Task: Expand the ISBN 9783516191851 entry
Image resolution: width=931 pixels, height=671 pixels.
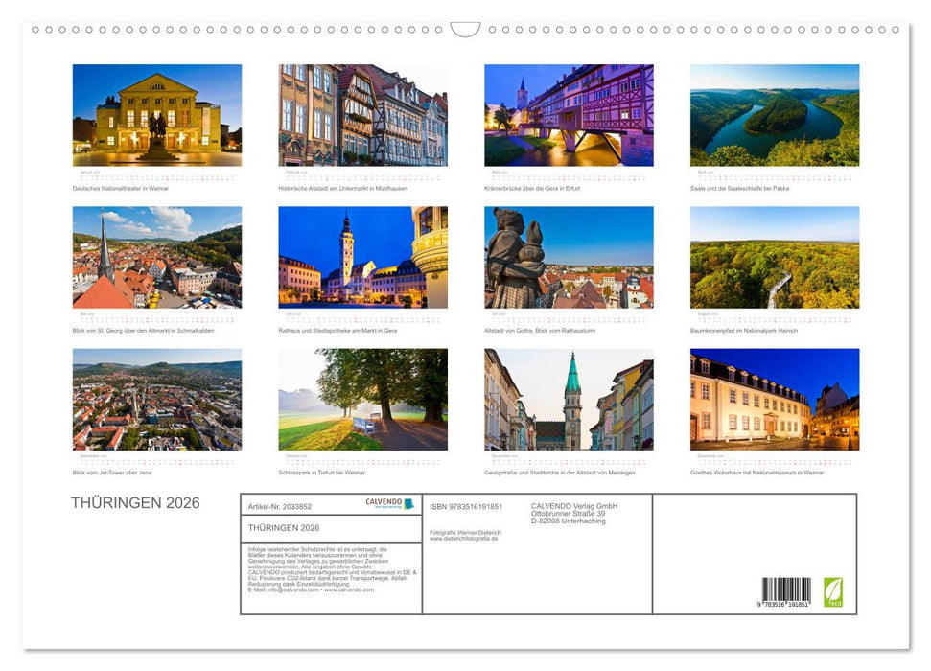Action: click(467, 505)
